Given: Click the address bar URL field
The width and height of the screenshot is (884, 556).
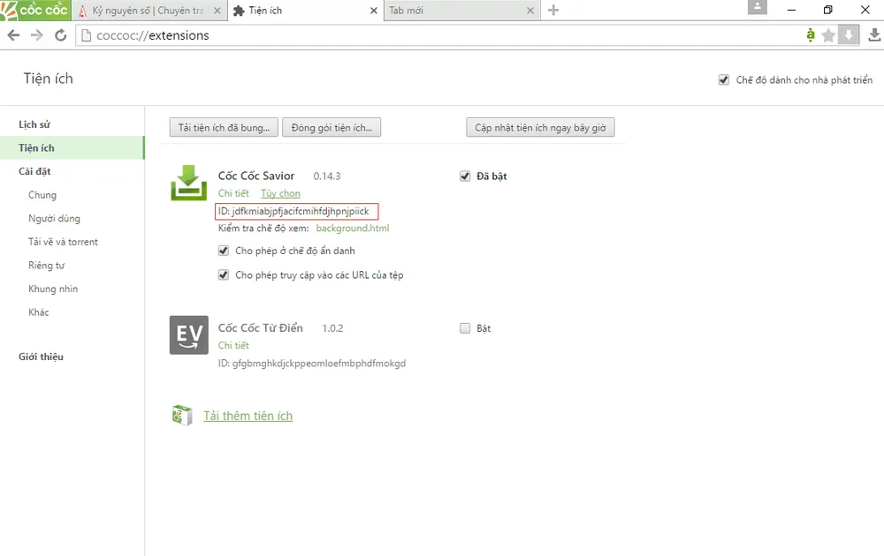Looking at the screenshot, I should pyautogui.click(x=439, y=35).
